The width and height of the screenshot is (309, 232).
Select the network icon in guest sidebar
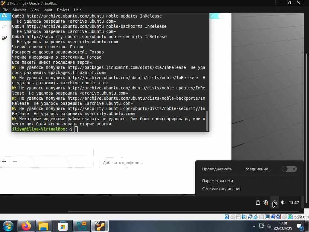[x=4, y=16]
